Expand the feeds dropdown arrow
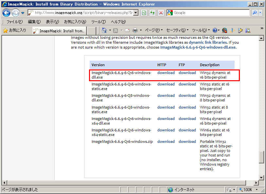This screenshot has height=194, width=266. 121,30
